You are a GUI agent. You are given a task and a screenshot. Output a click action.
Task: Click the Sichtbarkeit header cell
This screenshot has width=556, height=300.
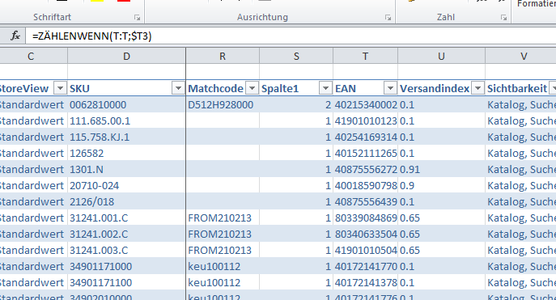521,88
